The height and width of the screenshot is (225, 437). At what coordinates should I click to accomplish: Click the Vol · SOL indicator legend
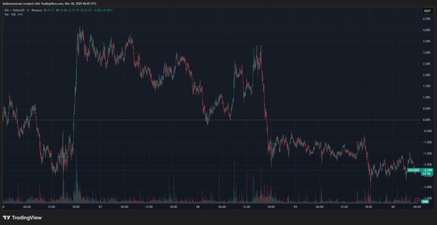(x=9, y=14)
